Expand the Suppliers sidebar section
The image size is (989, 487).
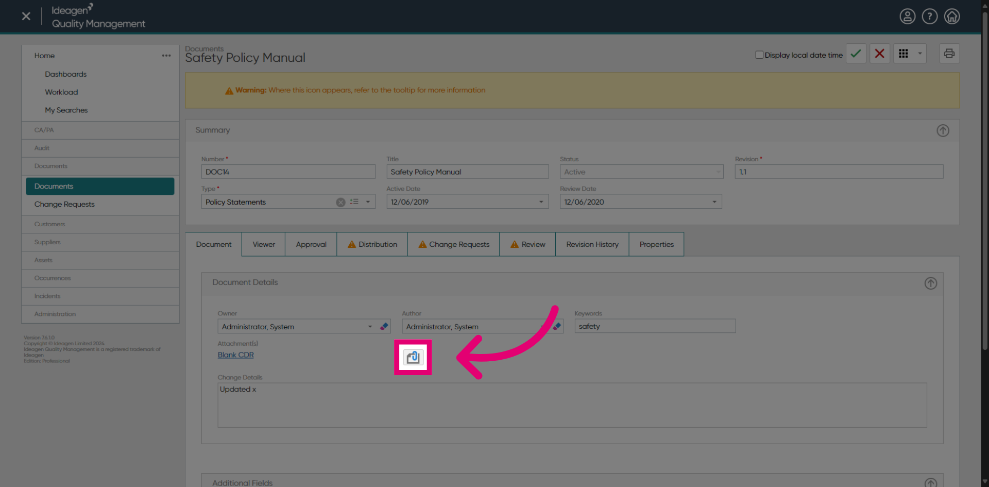(x=100, y=242)
